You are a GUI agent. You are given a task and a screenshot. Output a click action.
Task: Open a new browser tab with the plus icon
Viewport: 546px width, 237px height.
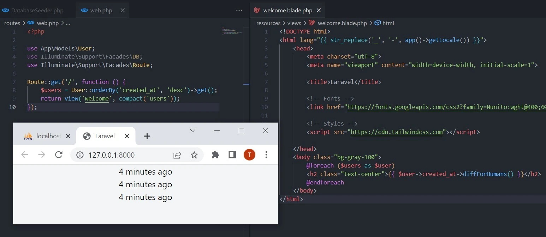147,136
